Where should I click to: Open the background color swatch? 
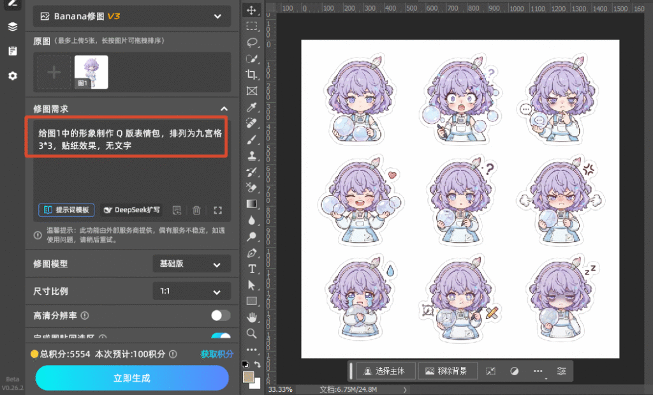pyautogui.click(x=256, y=384)
